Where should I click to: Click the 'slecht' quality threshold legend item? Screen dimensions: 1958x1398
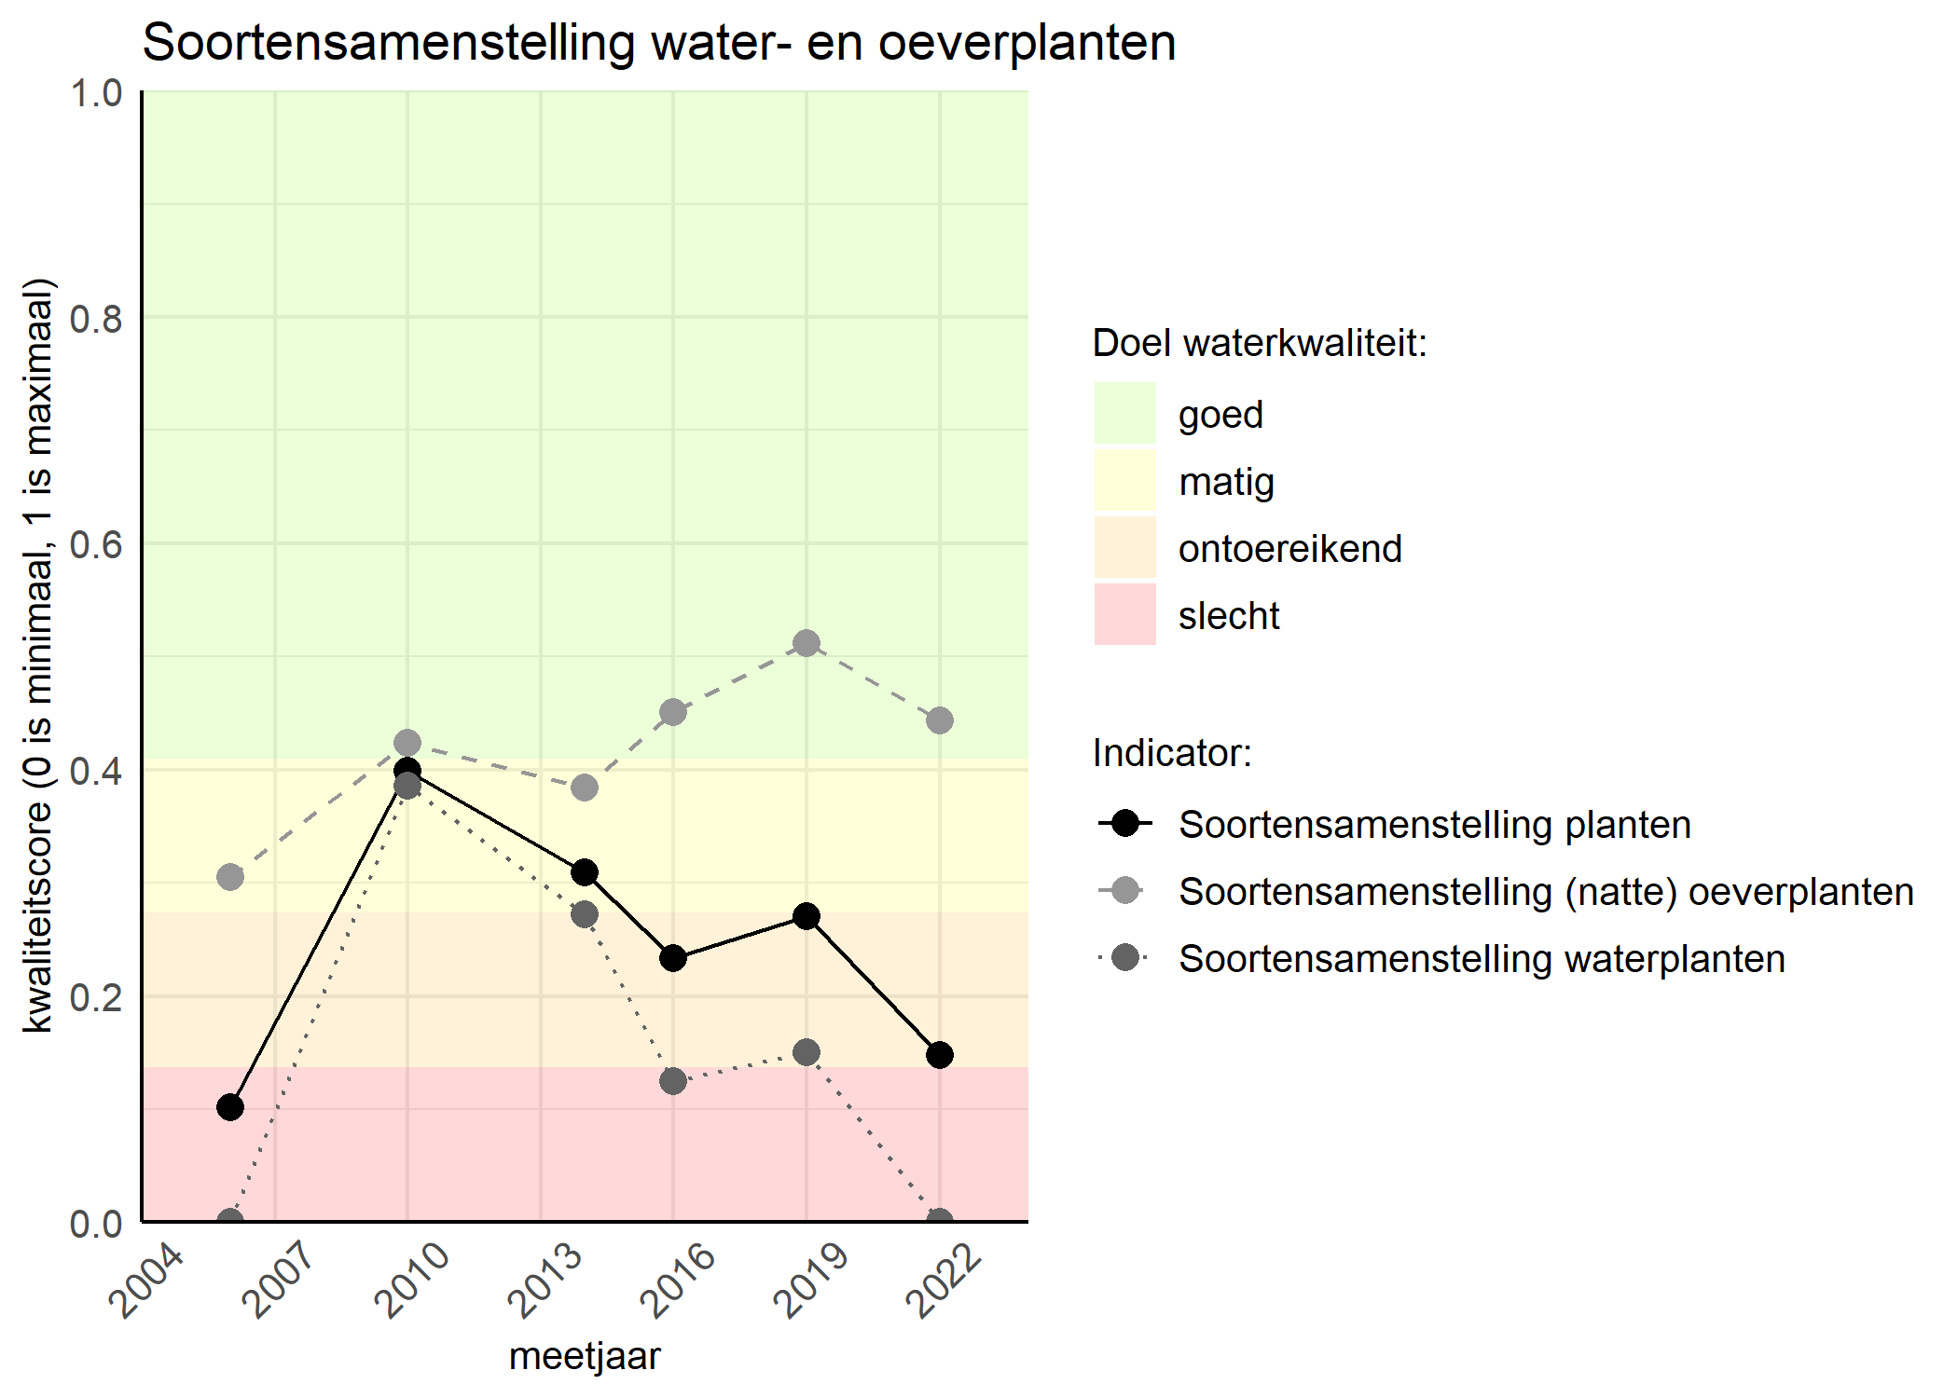pos(1329,622)
